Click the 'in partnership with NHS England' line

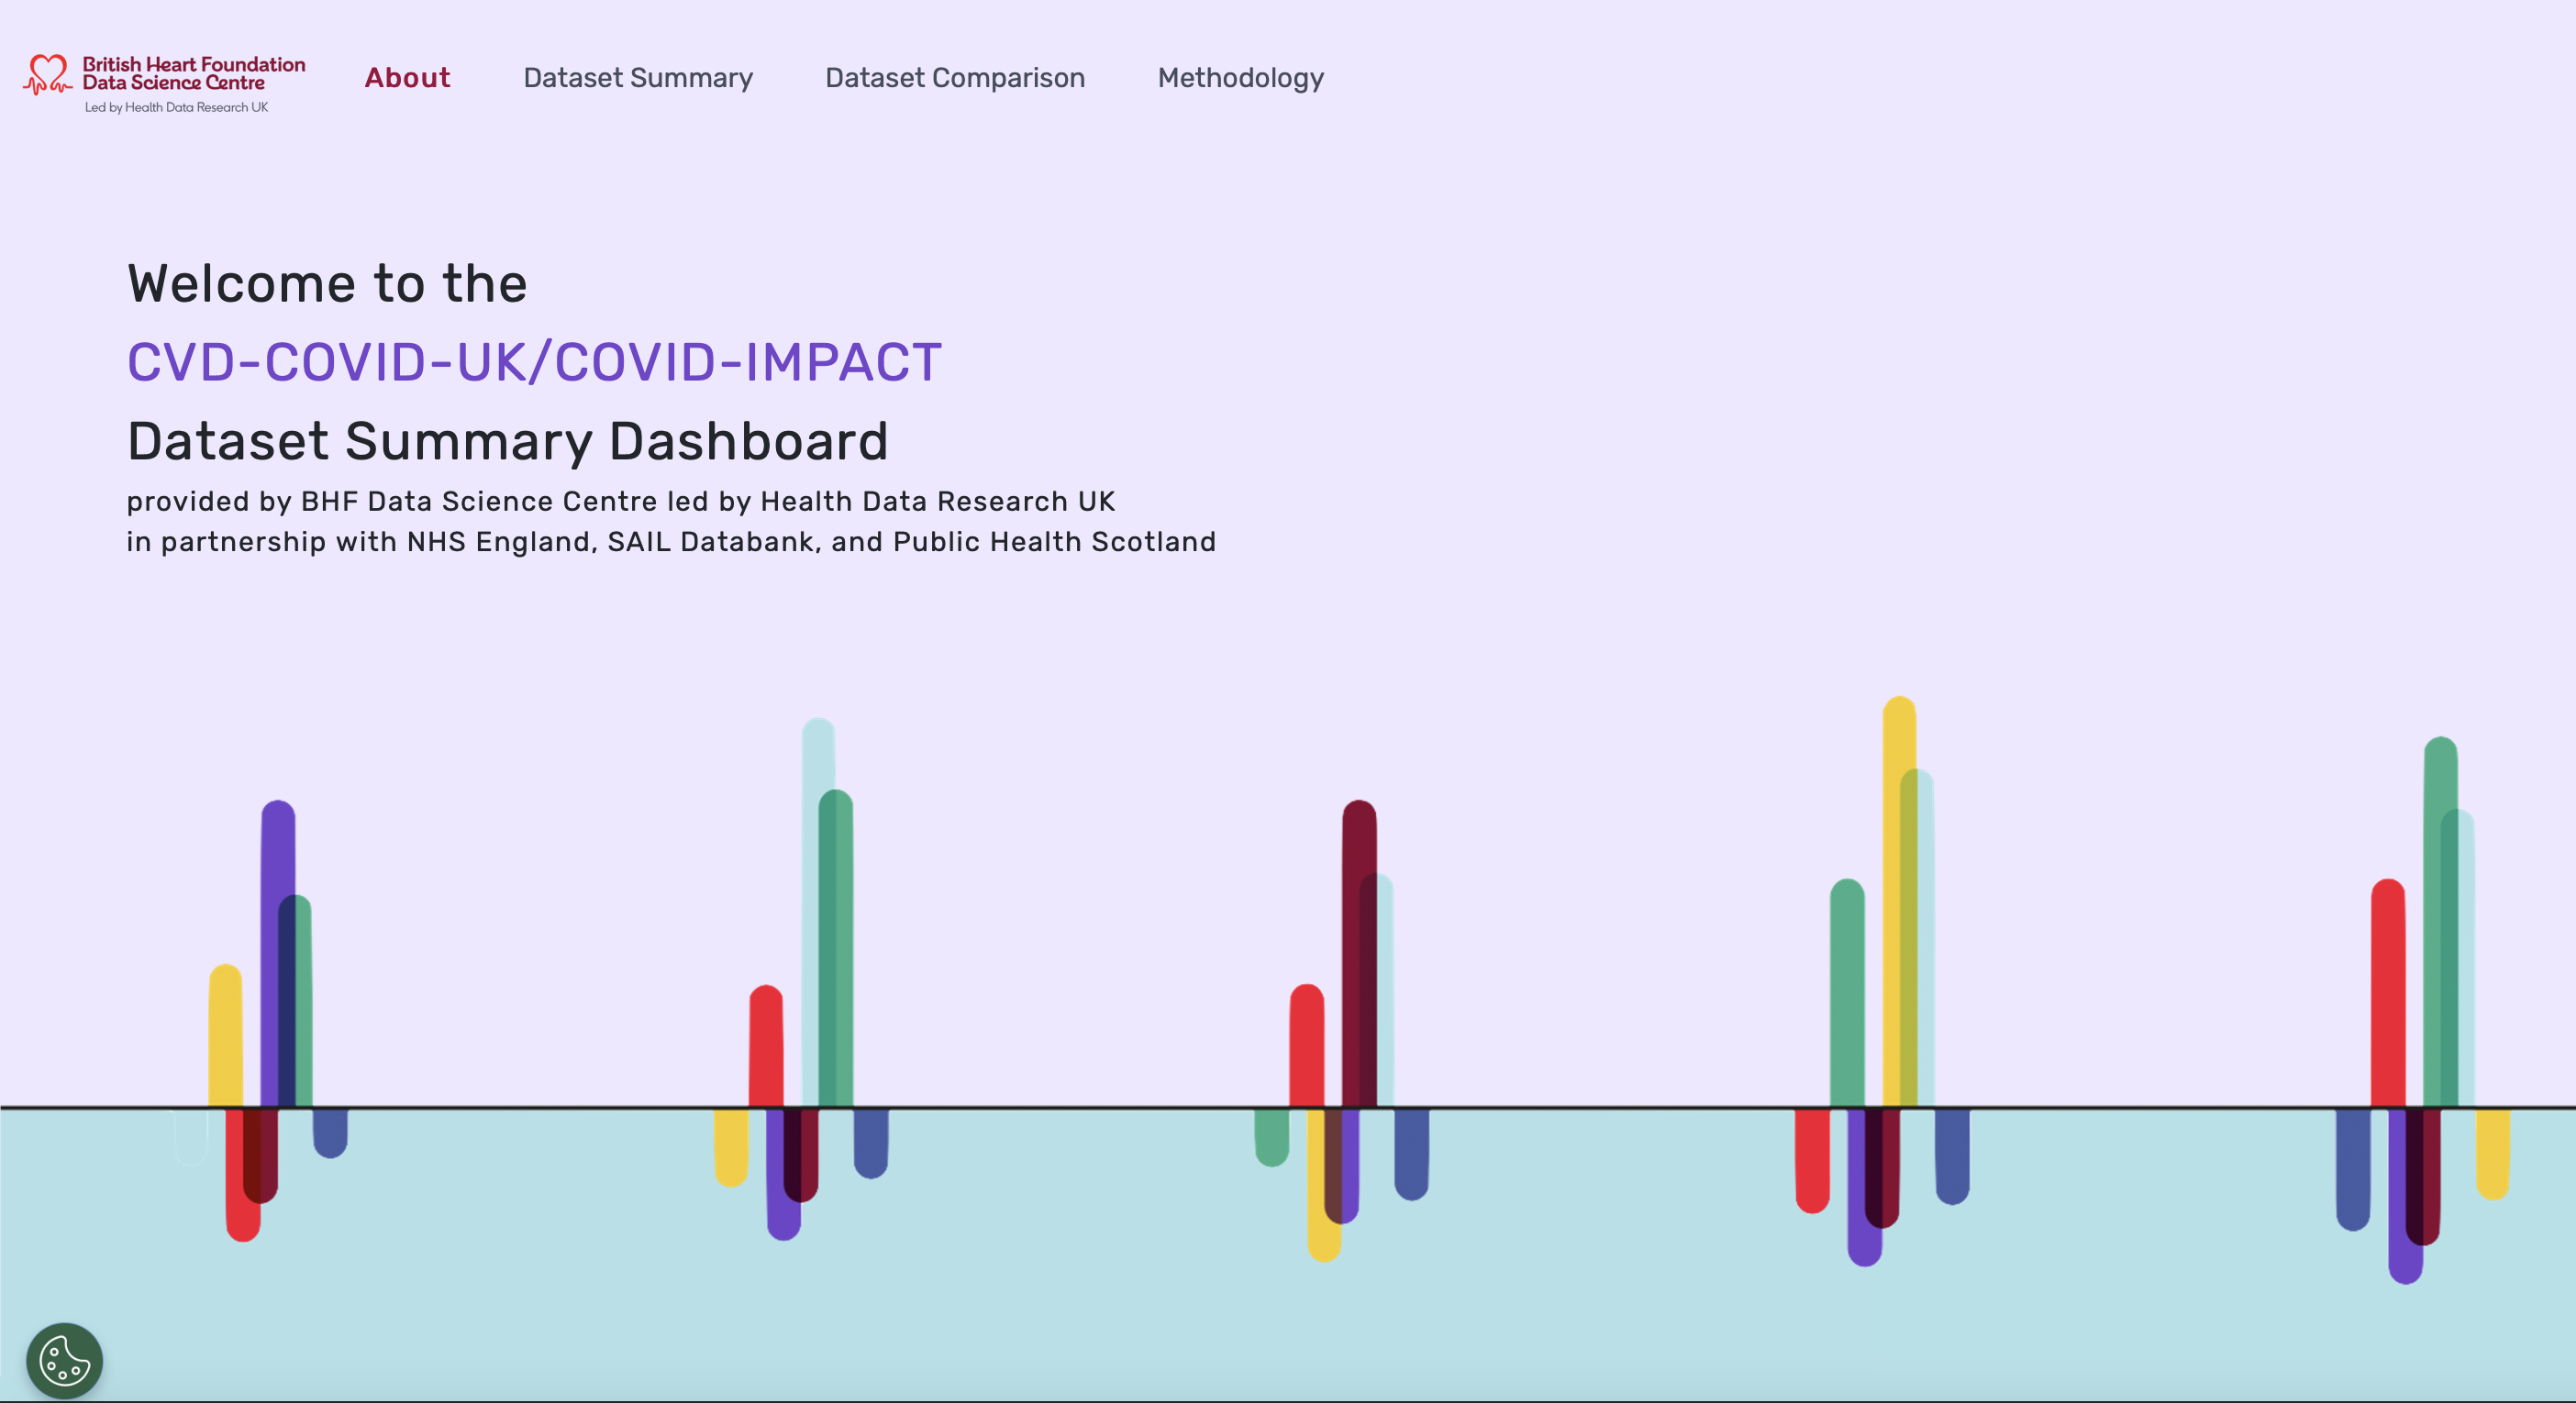[671, 542]
